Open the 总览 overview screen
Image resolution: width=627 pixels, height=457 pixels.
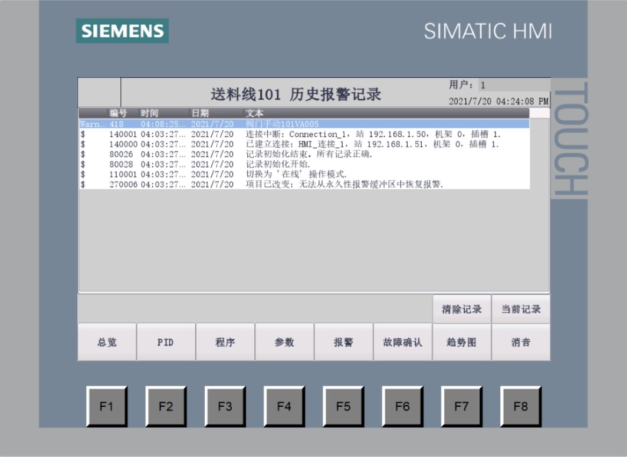[107, 342]
